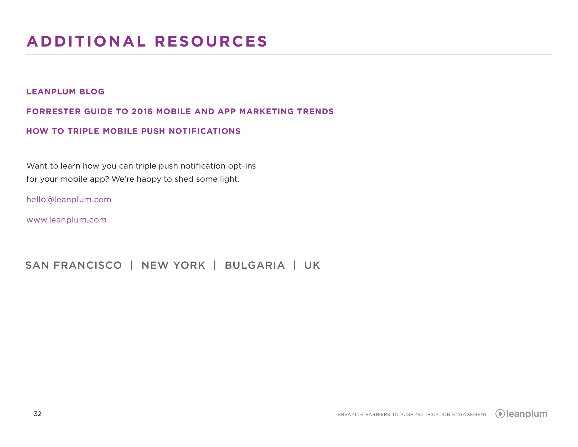Click the separator between San Francisco and New York
Screen dimensions: 578x447
pos(132,265)
